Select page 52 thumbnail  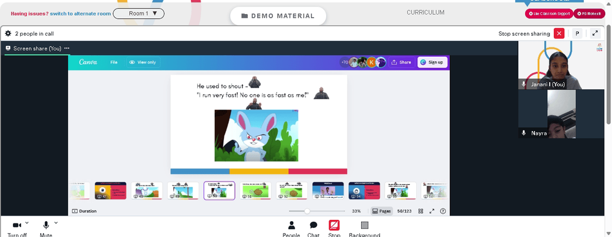[x=291, y=190]
